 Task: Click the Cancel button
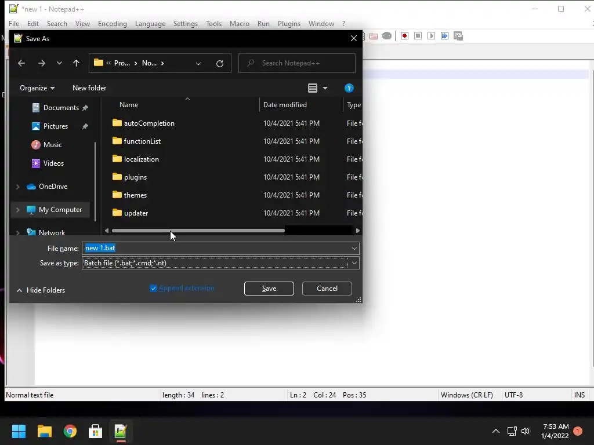pyautogui.click(x=327, y=289)
